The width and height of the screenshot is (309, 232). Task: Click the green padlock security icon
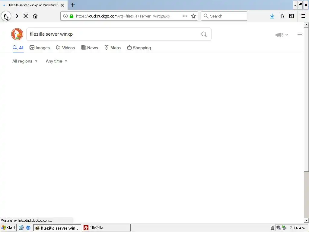pos(72,16)
